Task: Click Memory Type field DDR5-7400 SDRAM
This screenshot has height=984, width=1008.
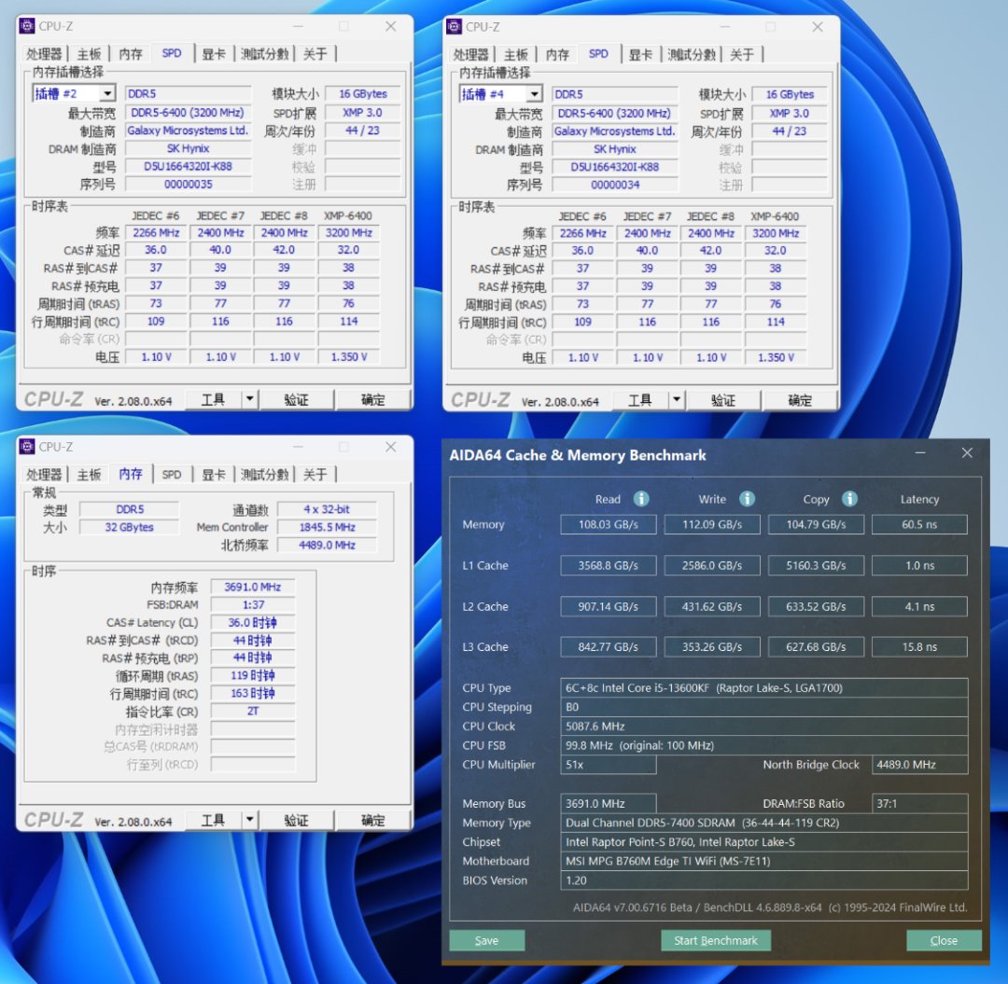Action: 764,823
